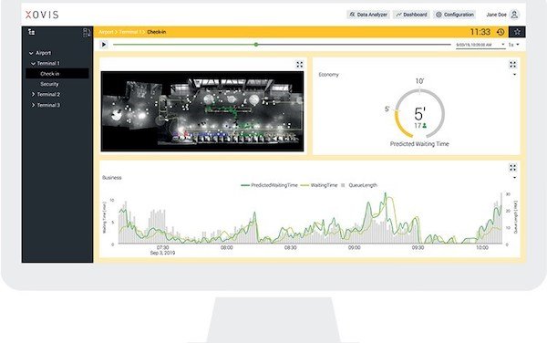Viewport: 547px width, 343px height.
Task: Click the 17 persons count in gauge
Action: point(420,126)
